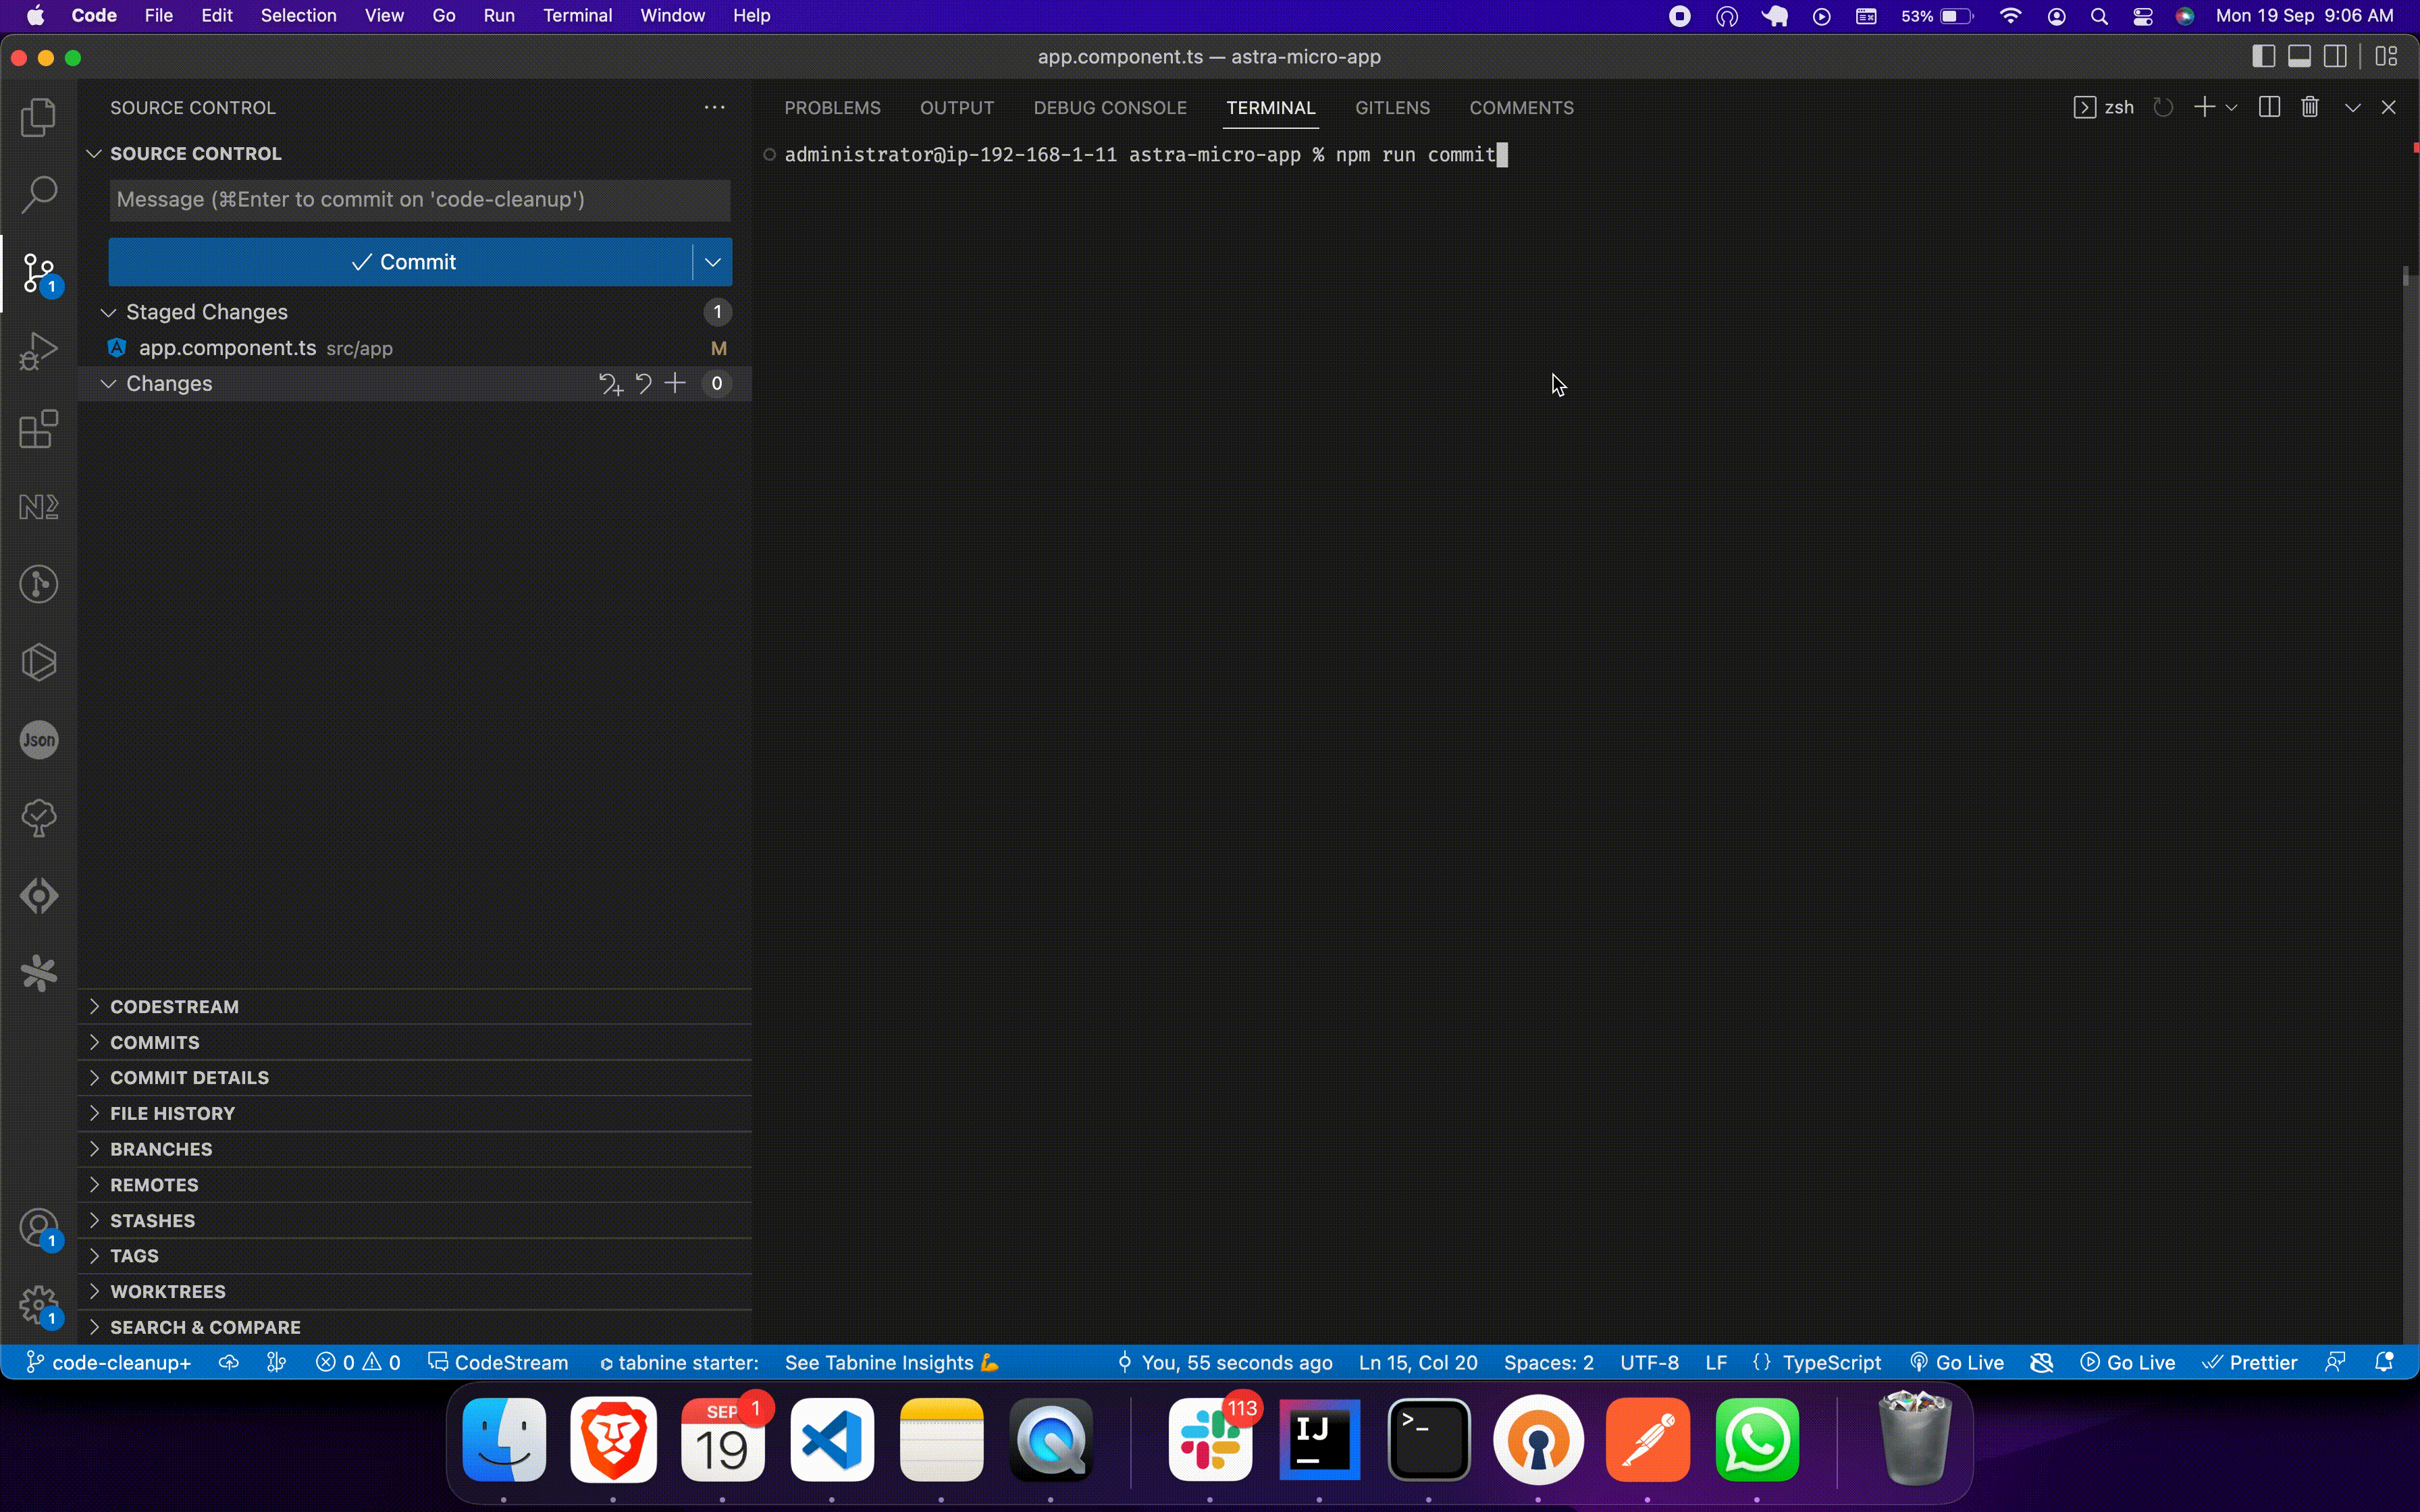Open CodeStream status bar item

498,1362
